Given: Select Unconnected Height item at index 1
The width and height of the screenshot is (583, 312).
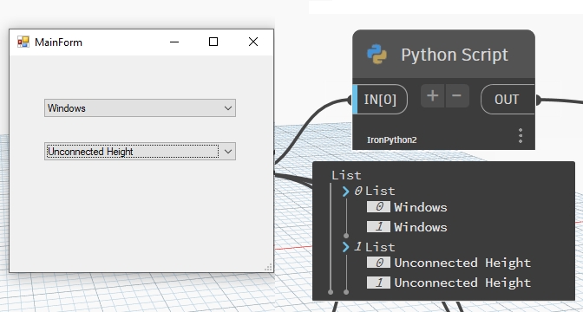Looking at the screenshot, I should click(462, 283).
